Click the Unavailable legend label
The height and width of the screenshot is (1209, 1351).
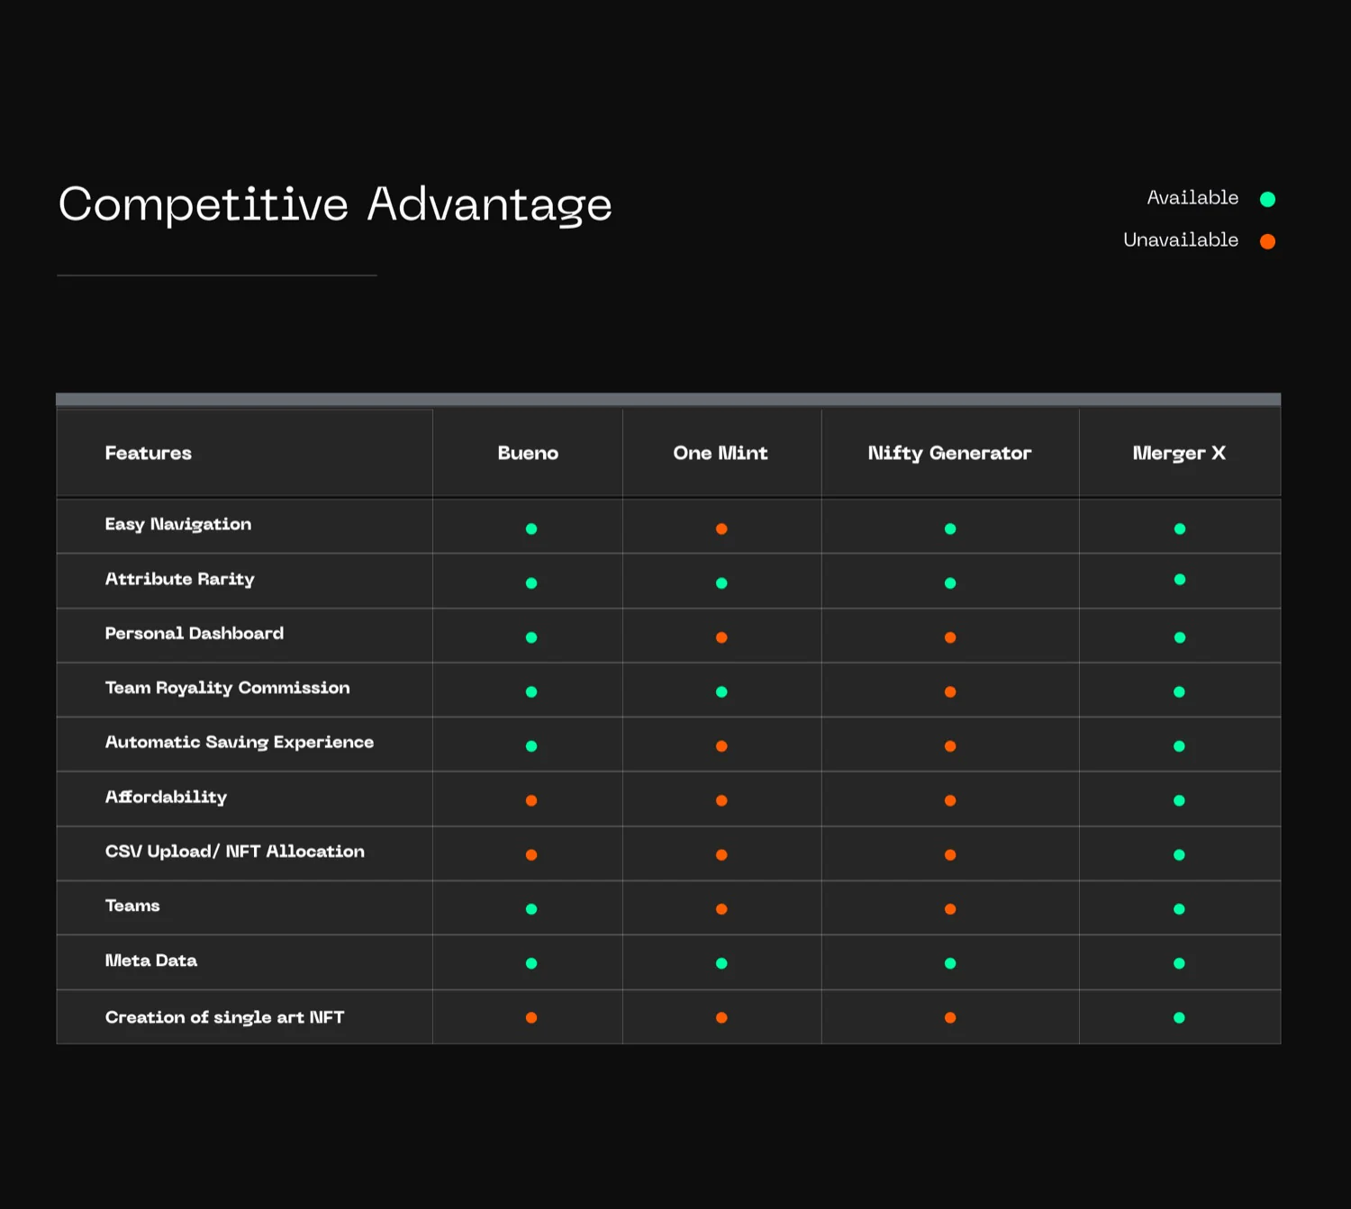click(1181, 240)
